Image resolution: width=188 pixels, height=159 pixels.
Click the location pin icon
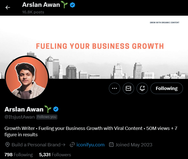(x=7, y=145)
